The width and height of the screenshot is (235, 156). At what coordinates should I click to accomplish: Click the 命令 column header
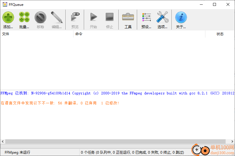[139, 34]
